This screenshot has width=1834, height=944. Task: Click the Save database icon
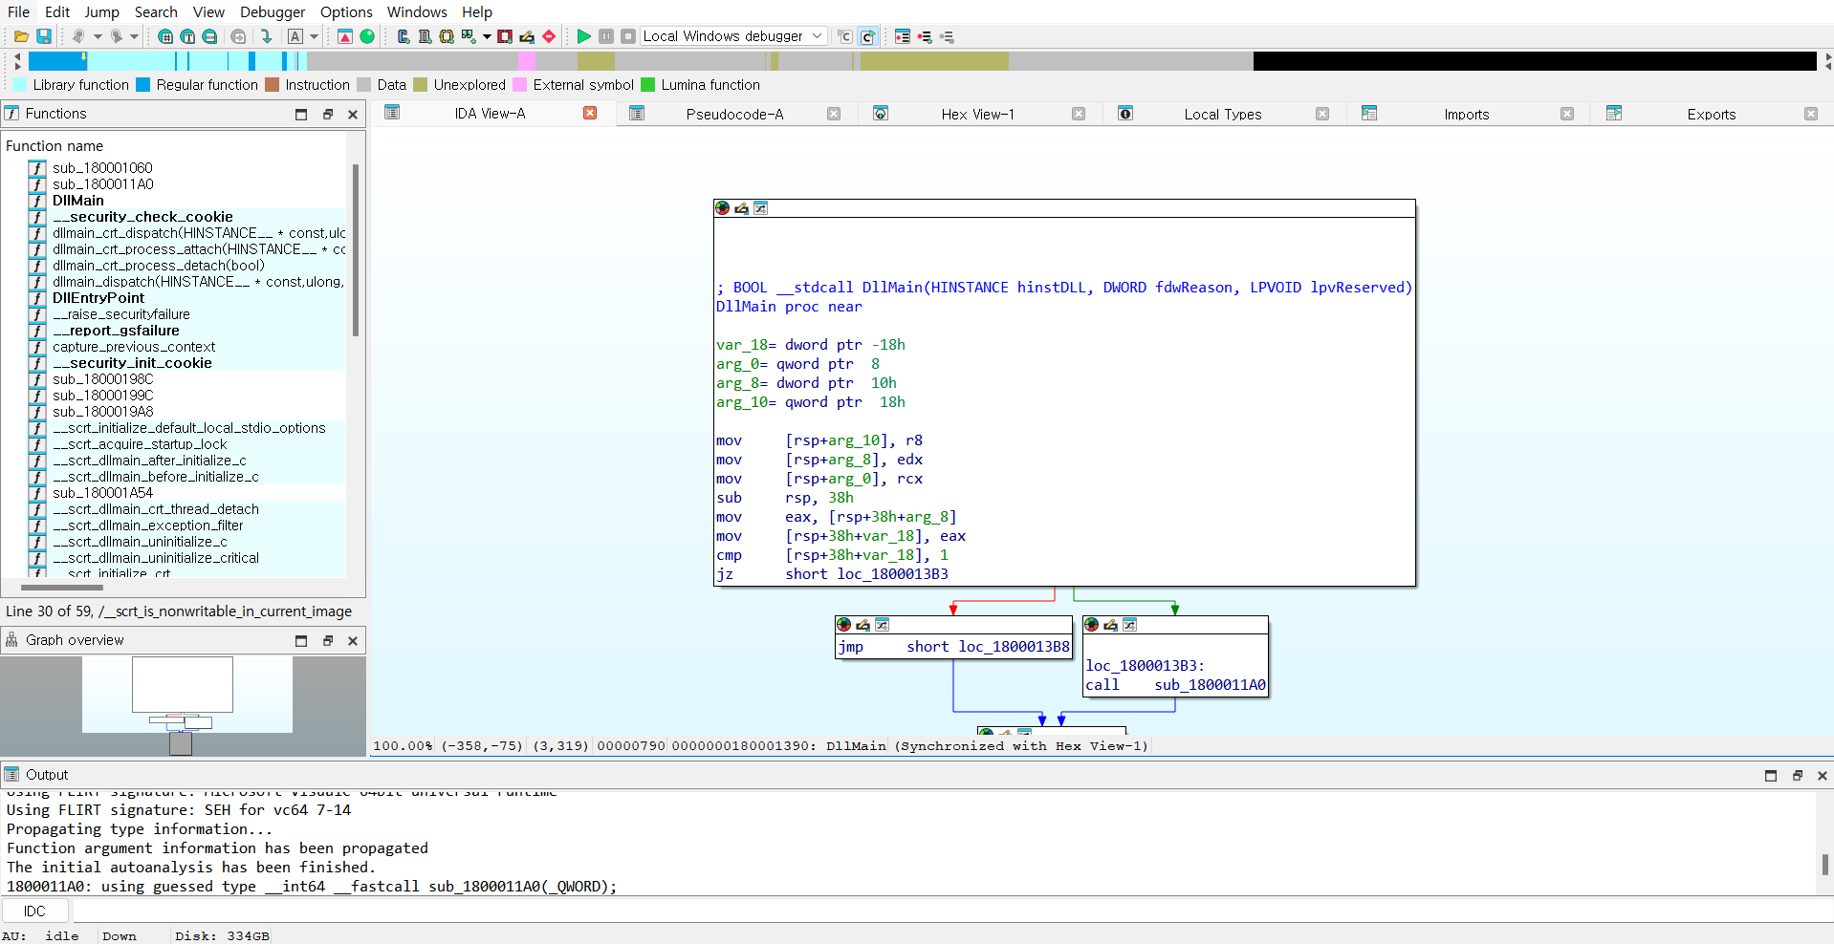point(44,36)
